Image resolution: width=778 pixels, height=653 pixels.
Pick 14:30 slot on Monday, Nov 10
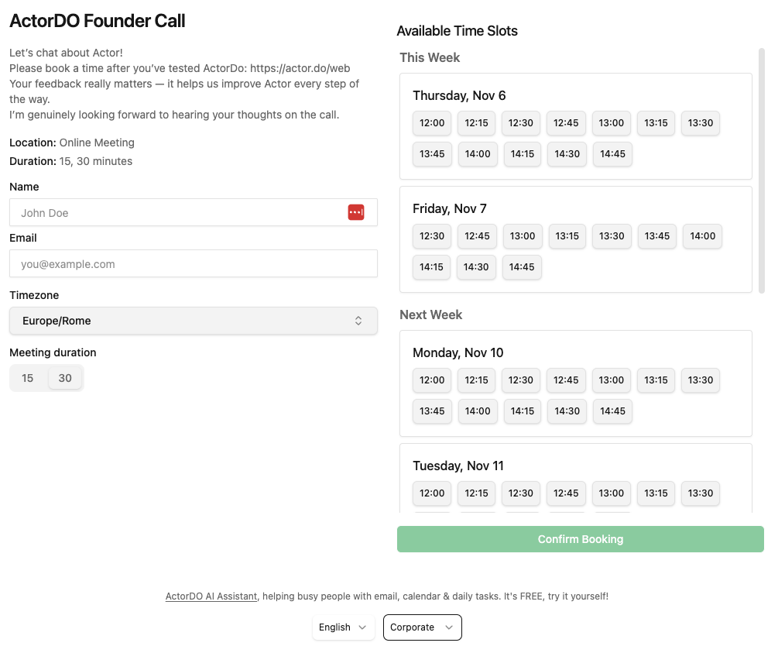tap(567, 411)
